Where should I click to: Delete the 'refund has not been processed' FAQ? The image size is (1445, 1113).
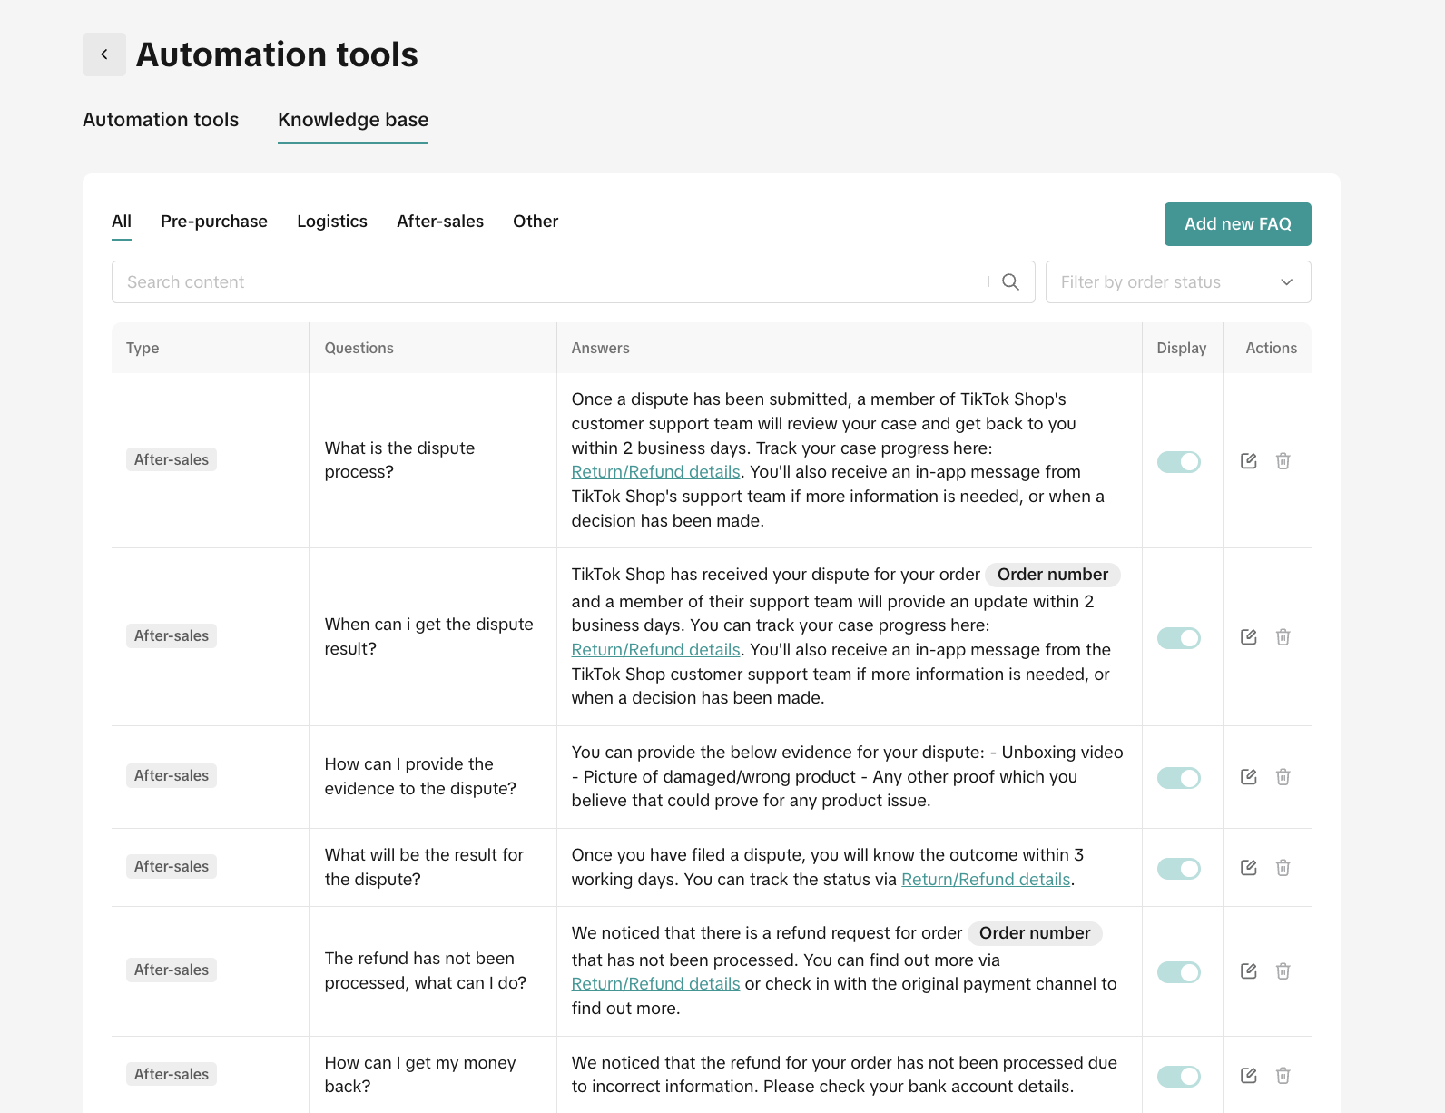tap(1283, 971)
